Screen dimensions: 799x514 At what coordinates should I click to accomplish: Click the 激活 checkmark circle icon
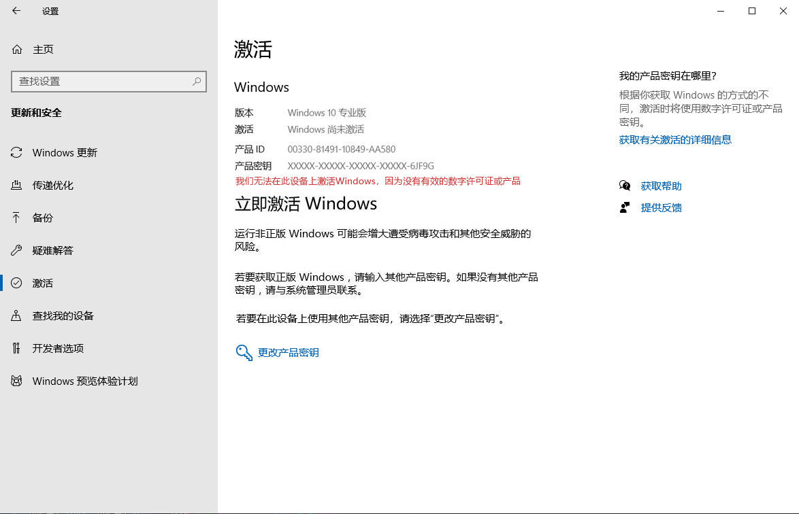16,283
